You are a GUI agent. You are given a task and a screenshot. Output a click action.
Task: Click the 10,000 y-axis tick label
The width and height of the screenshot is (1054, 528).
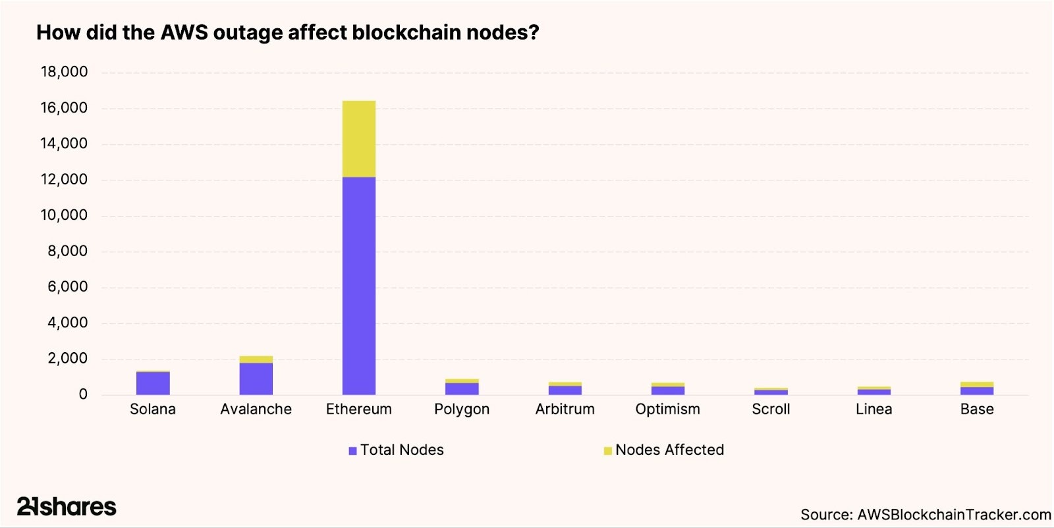(64, 215)
